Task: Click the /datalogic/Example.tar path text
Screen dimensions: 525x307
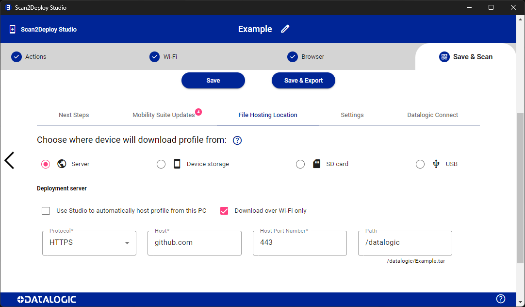Action: click(416, 261)
